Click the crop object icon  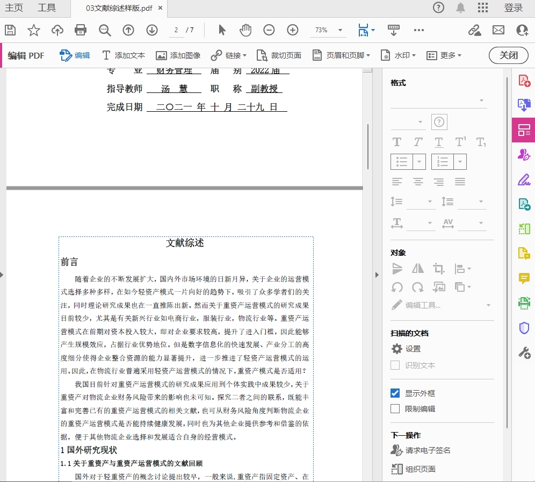(438, 269)
